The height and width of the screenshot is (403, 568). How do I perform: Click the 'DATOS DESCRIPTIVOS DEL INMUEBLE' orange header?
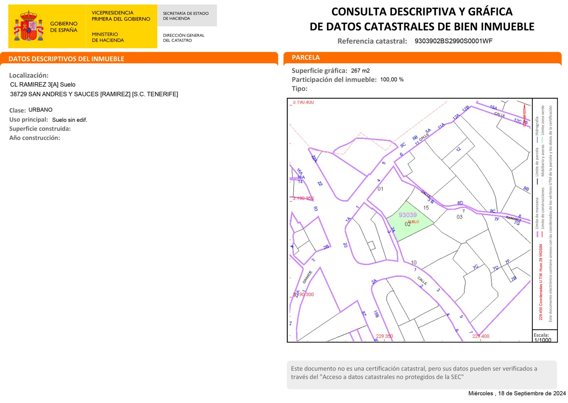tap(139, 59)
